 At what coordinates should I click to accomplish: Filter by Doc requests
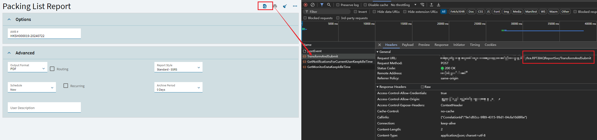471,12
